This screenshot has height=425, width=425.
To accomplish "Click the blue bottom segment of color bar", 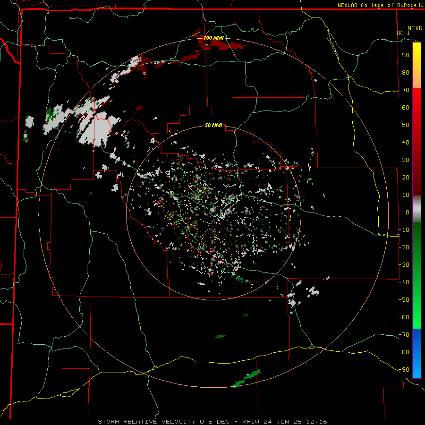I will point(417,353).
